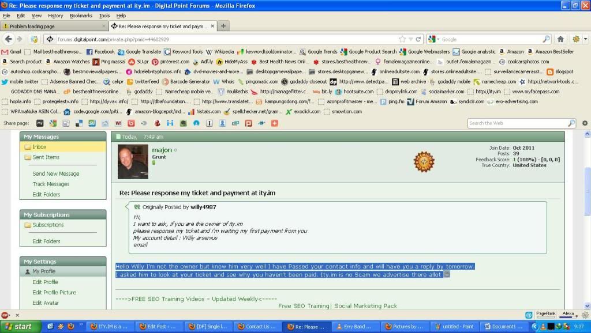Share page on Plurk P icon

pyautogui.click(x=248, y=123)
